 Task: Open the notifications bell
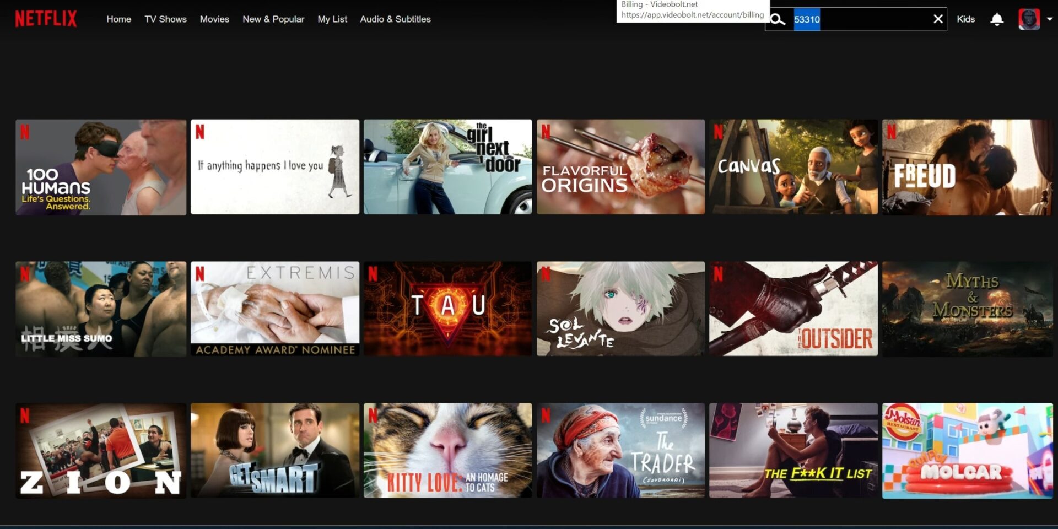(x=997, y=19)
